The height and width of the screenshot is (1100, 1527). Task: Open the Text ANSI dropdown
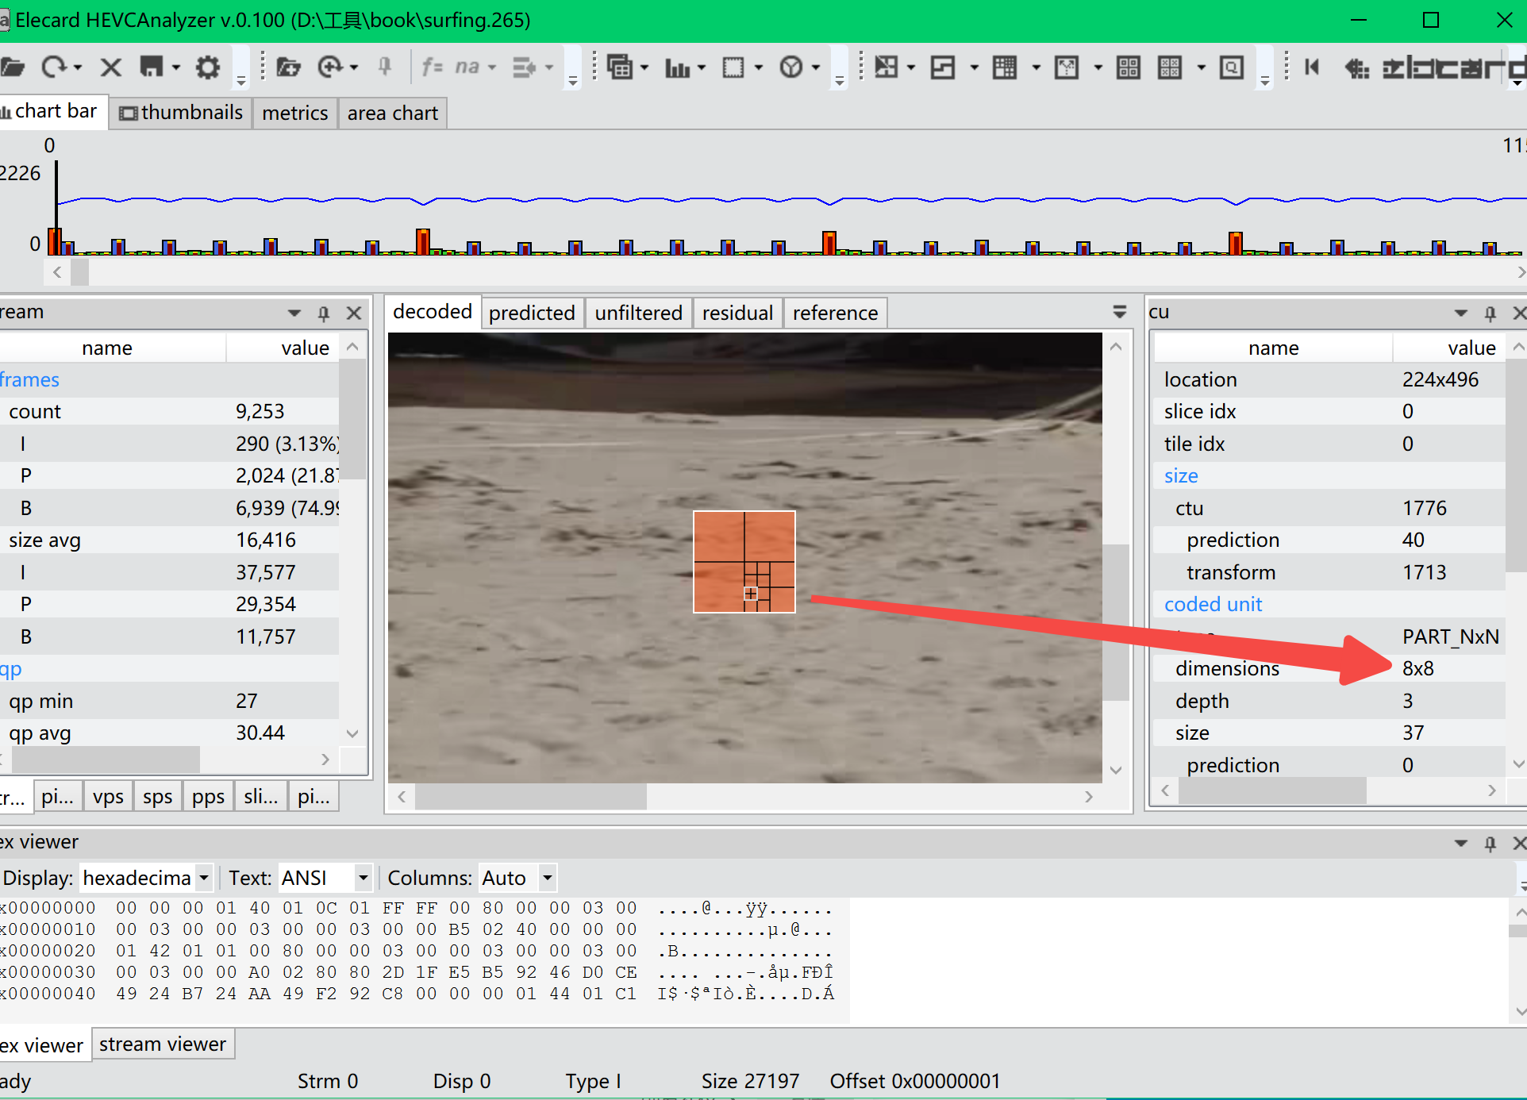[363, 878]
